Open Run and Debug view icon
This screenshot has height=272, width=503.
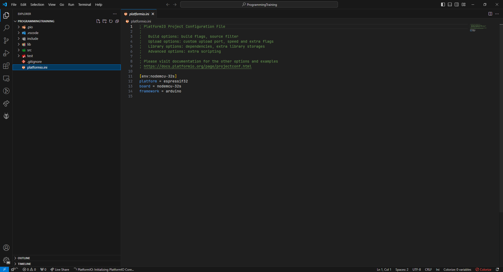click(6, 53)
